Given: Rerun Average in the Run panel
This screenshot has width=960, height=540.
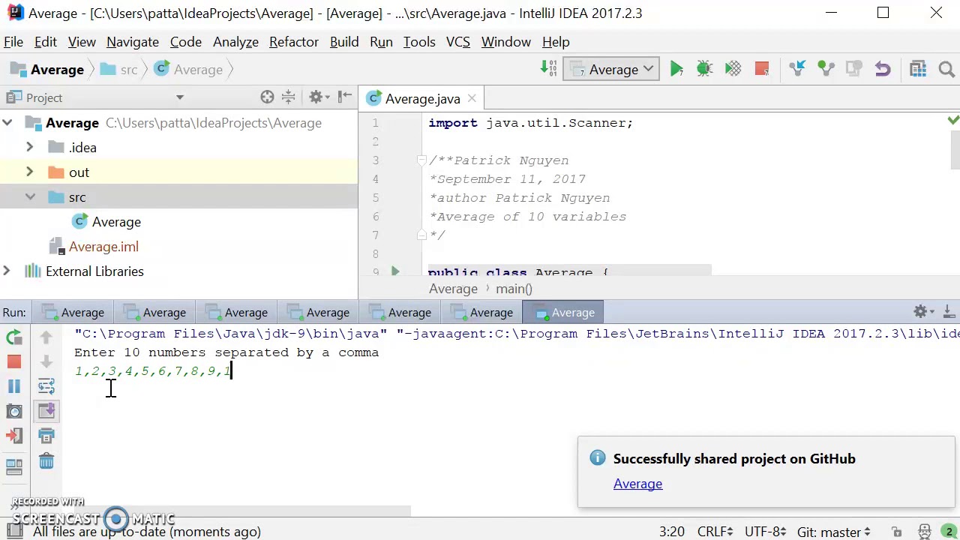Looking at the screenshot, I should pos(14,337).
